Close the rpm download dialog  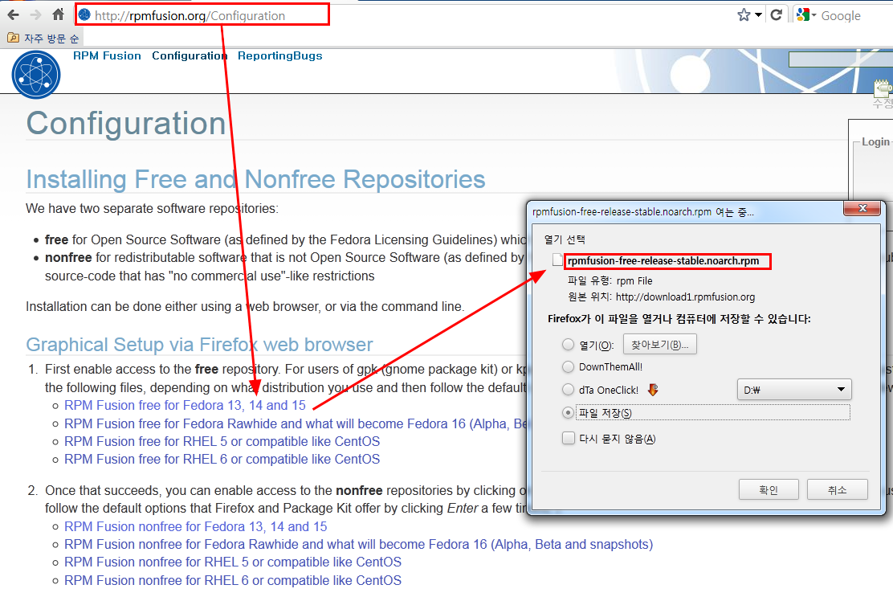(862, 208)
